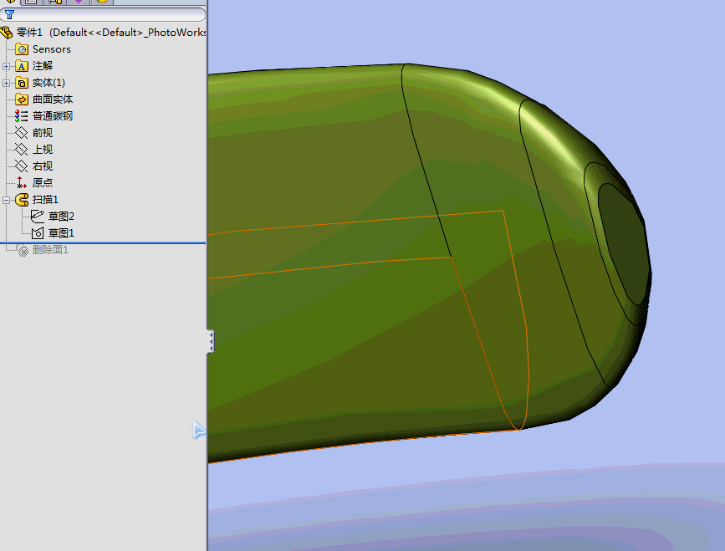This screenshot has height=551, width=725.
Task: Select the Sensors tree label
Action: point(52,49)
